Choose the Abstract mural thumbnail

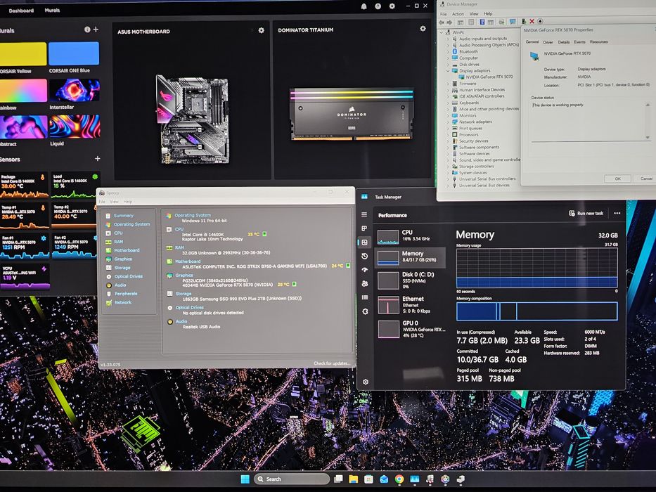[x=23, y=127]
